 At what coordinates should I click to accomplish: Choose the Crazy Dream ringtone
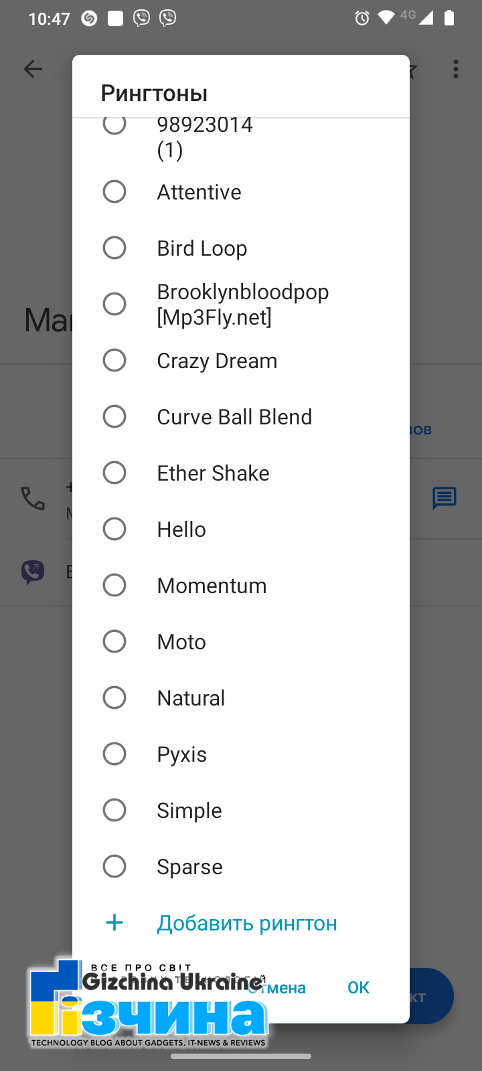click(x=114, y=360)
